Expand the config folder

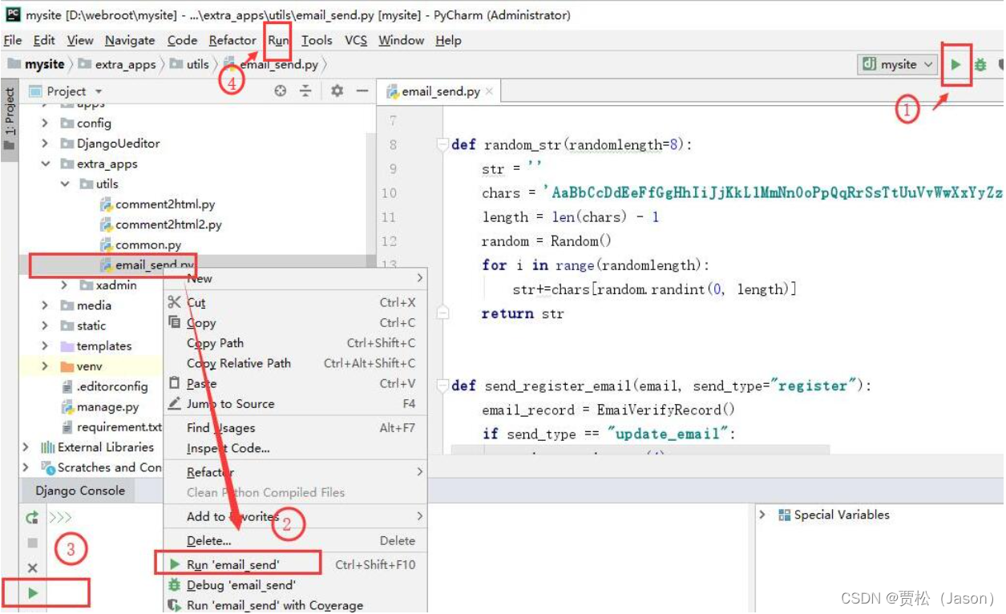[x=46, y=123]
